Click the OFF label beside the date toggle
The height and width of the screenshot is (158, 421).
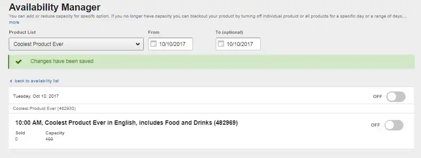(377, 97)
